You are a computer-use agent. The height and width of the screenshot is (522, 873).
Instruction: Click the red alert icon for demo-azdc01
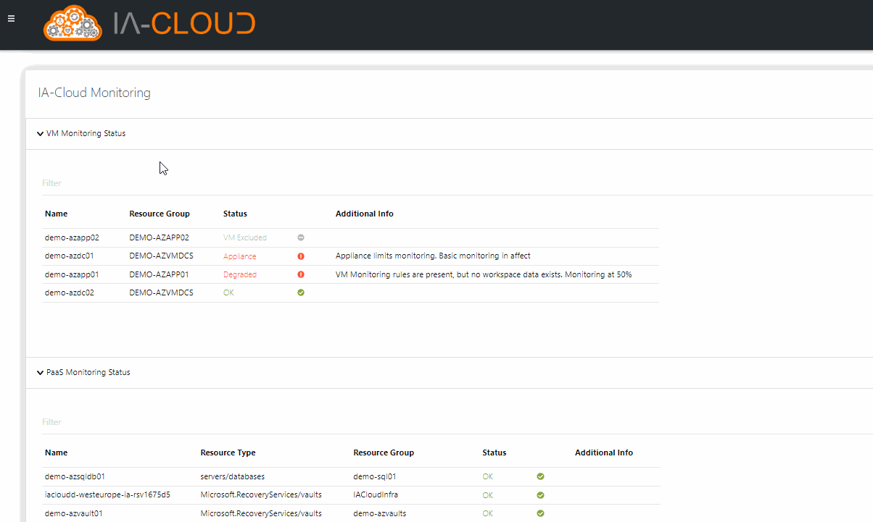point(301,256)
